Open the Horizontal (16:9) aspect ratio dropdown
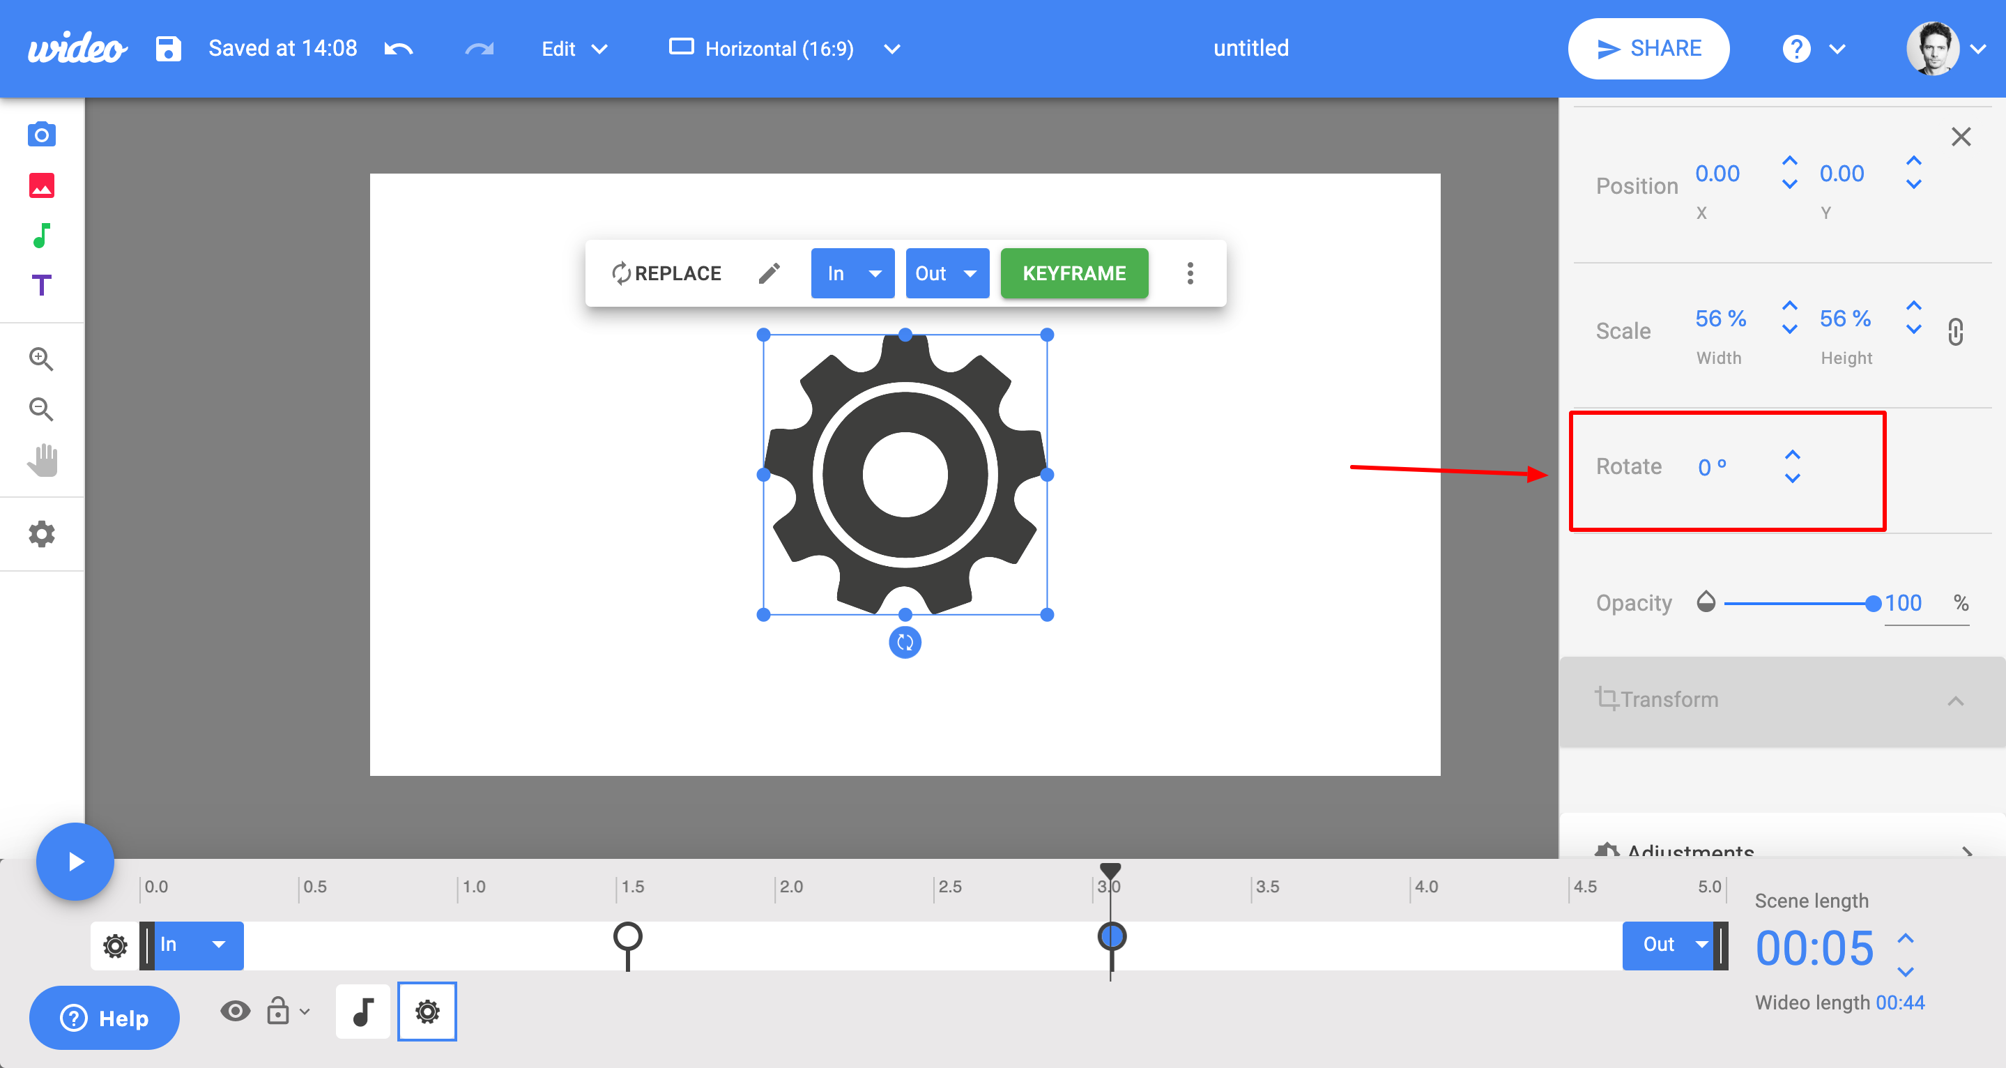Viewport: 2006px width, 1068px height. point(785,49)
